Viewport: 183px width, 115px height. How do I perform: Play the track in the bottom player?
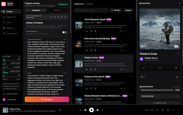pos(92,110)
